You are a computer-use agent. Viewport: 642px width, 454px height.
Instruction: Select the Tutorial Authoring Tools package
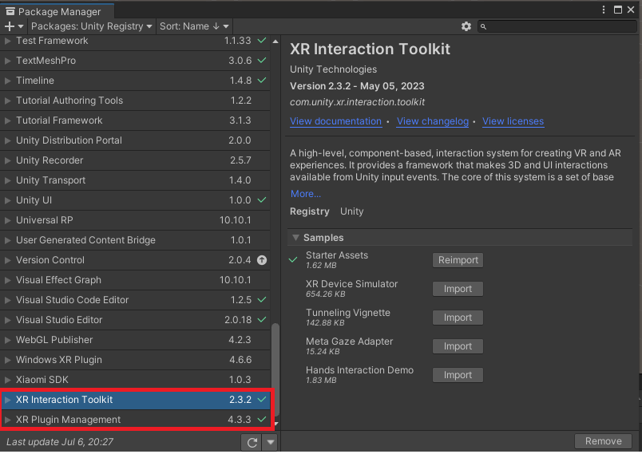135,101
